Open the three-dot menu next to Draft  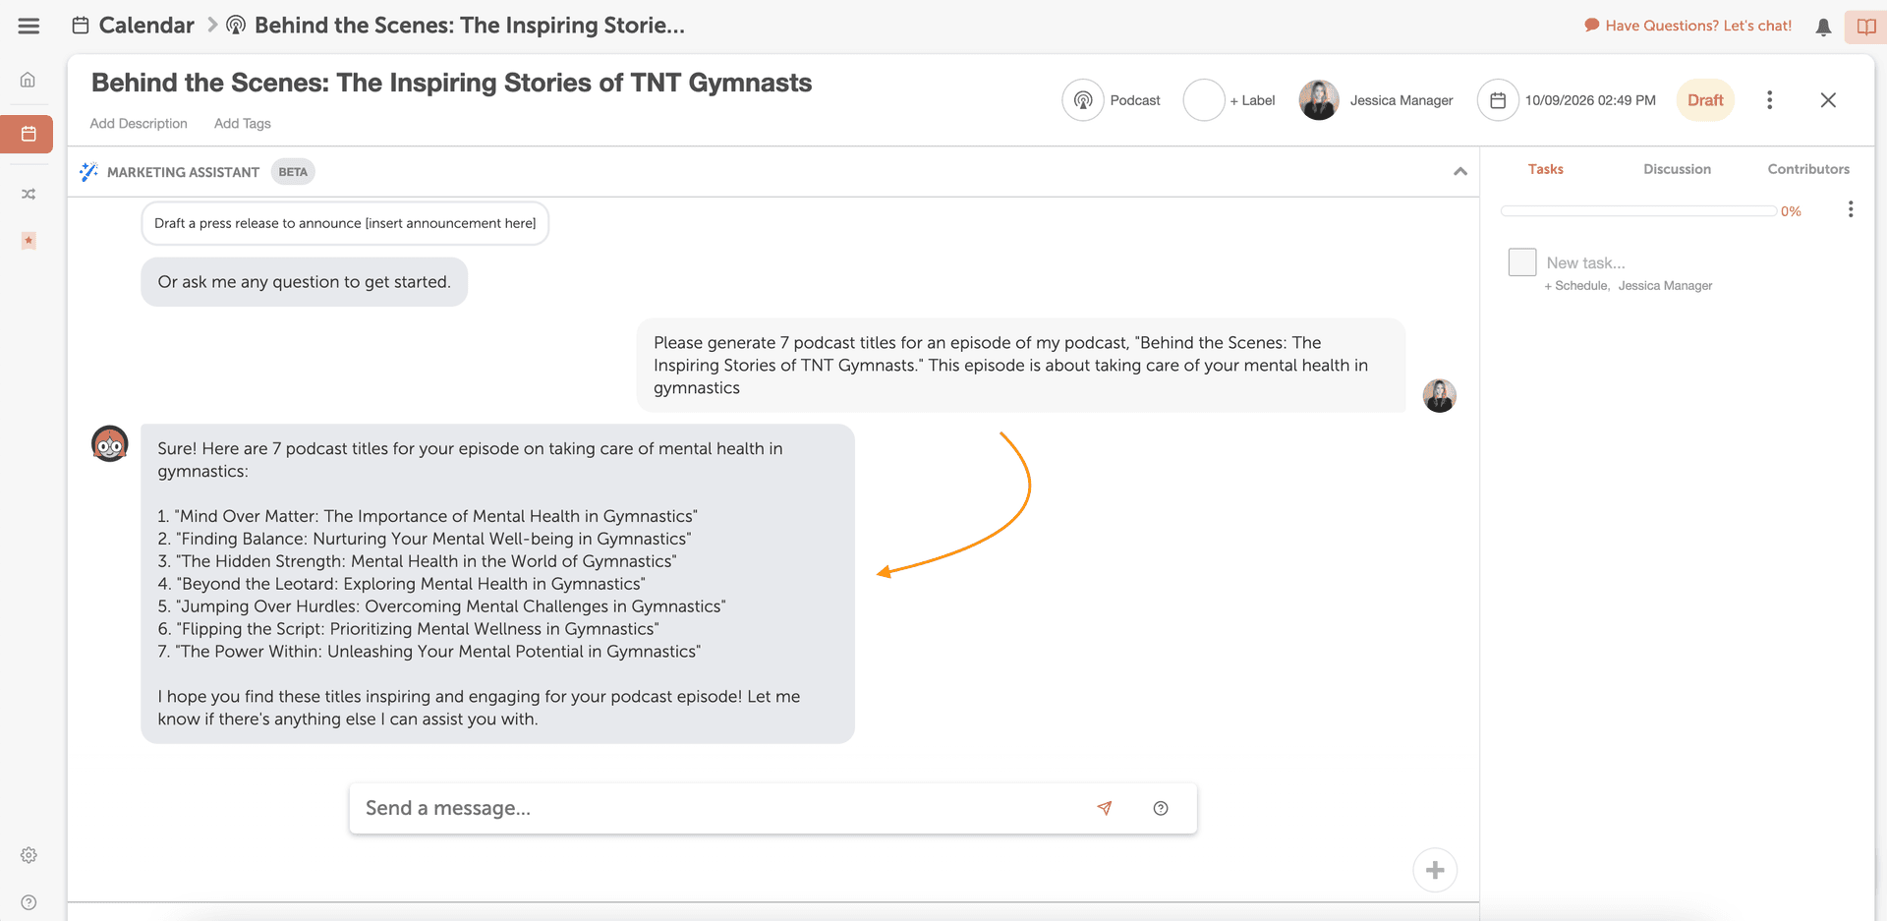tap(1769, 99)
